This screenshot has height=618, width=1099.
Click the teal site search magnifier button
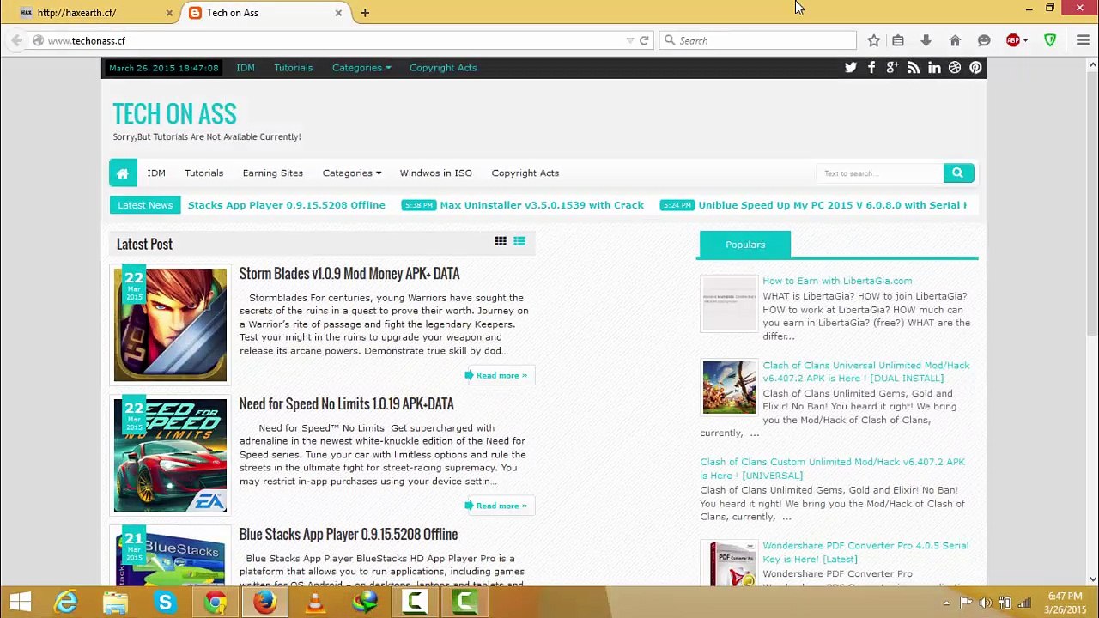click(x=958, y=173)
